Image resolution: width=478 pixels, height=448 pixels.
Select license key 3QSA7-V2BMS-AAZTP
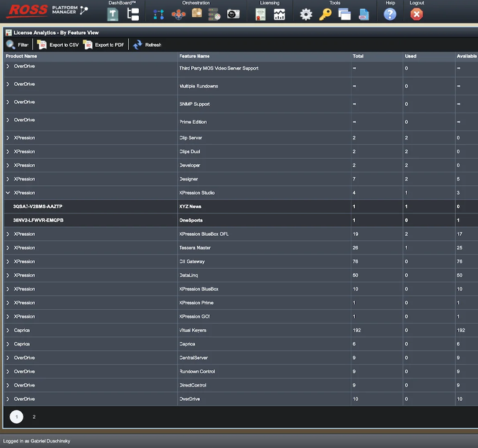pyautogui.click(x=38, y=207)
